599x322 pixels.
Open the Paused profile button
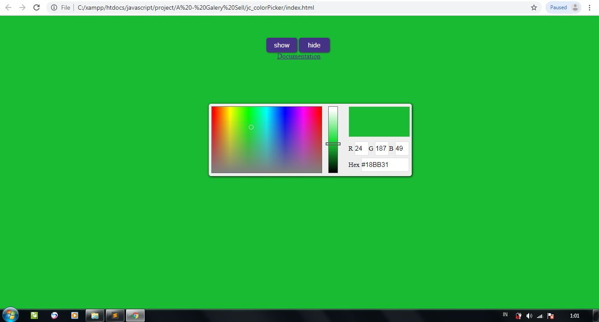pyautogui.click(x=563, y=7)
